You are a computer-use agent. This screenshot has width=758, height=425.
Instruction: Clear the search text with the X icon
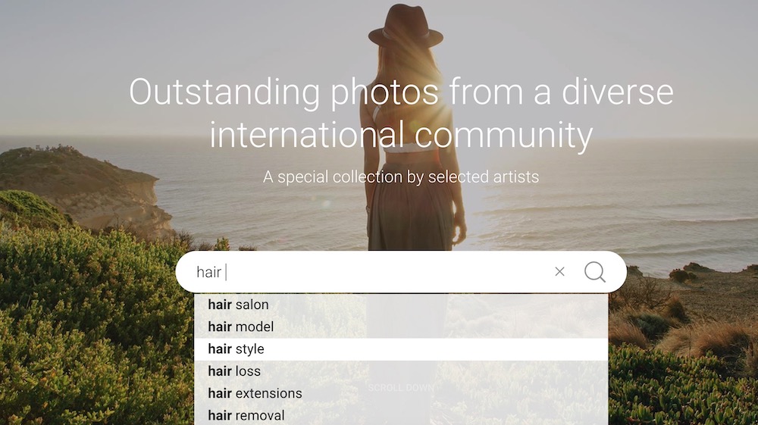tap(559, 272)
